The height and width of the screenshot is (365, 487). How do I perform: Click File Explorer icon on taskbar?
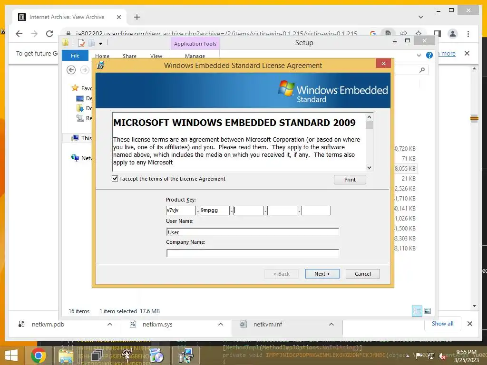pos(66,355)
